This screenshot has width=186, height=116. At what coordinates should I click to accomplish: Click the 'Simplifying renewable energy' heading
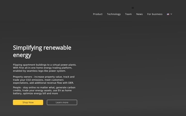tap(42, 51)
